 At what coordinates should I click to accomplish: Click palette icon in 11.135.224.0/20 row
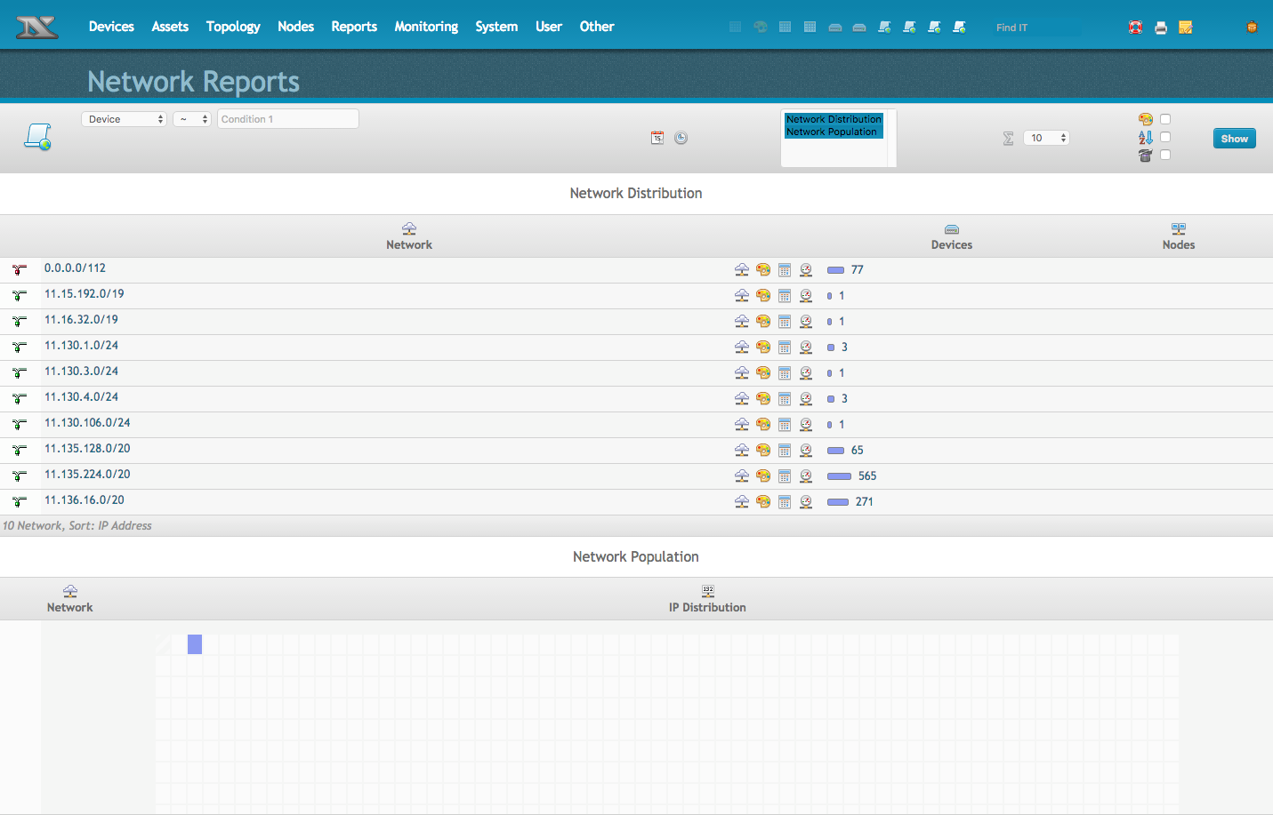coord(763,476)
